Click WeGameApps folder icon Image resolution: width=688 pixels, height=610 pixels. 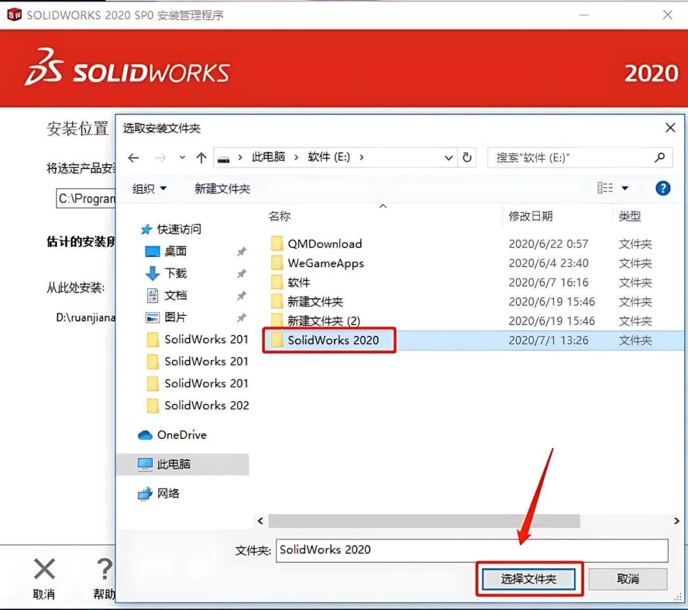(x=277, y=263)
